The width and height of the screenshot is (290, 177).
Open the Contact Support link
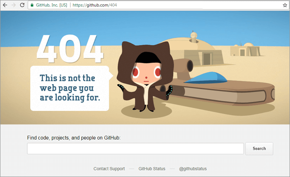pos(109,169)
